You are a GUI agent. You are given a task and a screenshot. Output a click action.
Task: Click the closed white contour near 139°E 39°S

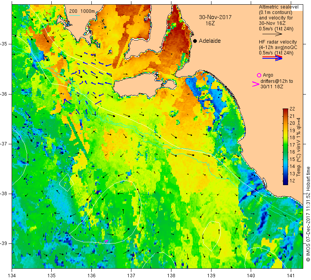pyautogui.click(x=212, y=236)
